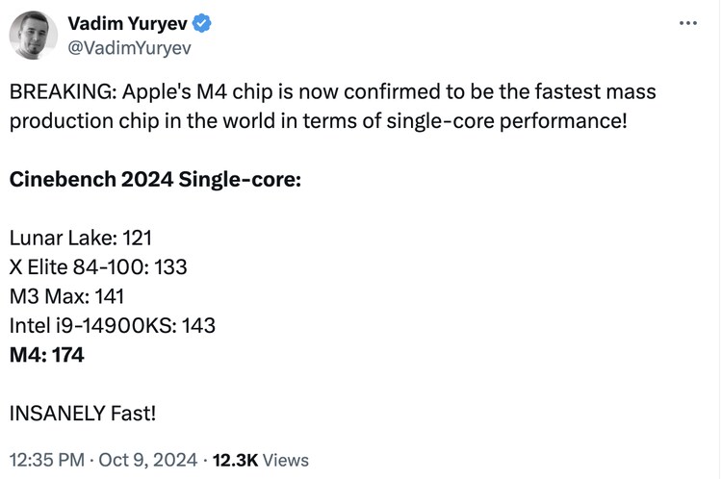Click the word Views beside the count
Viewport: 722px width, 479px height.
pos(285,459)
